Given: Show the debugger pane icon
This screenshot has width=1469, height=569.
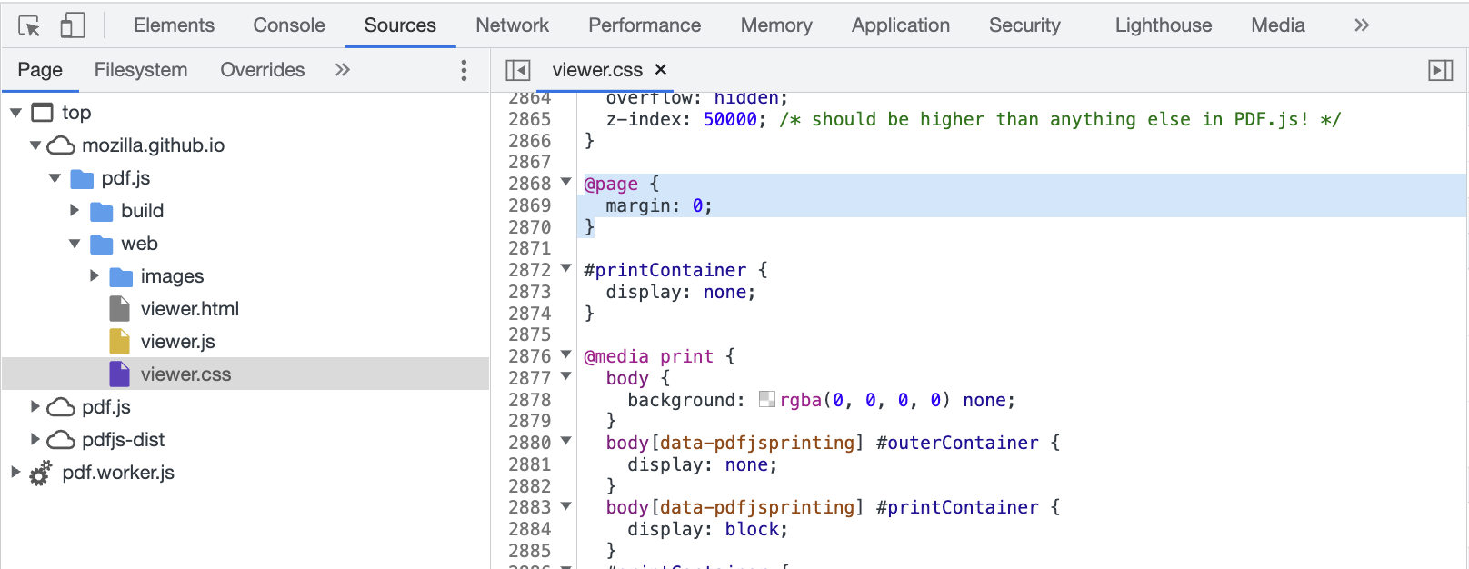Looking at the screenshot, I should click(1441, 70).
